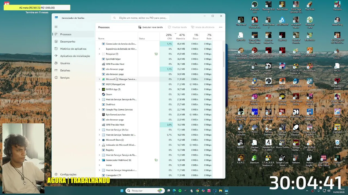Open the Windows Start menu
The width and height of the screenshot is (348, 195).
122,191
